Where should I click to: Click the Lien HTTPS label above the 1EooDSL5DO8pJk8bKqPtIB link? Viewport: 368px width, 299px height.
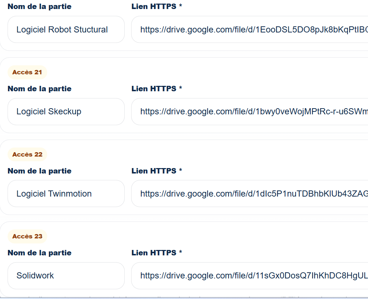[x=157, y=6]
